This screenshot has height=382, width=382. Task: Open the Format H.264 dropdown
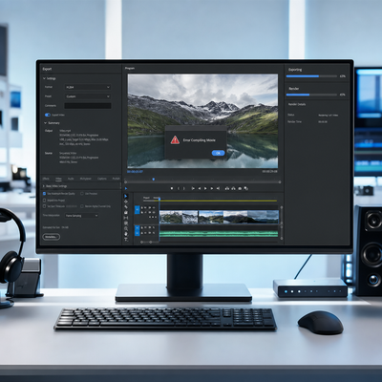point(88,87)
